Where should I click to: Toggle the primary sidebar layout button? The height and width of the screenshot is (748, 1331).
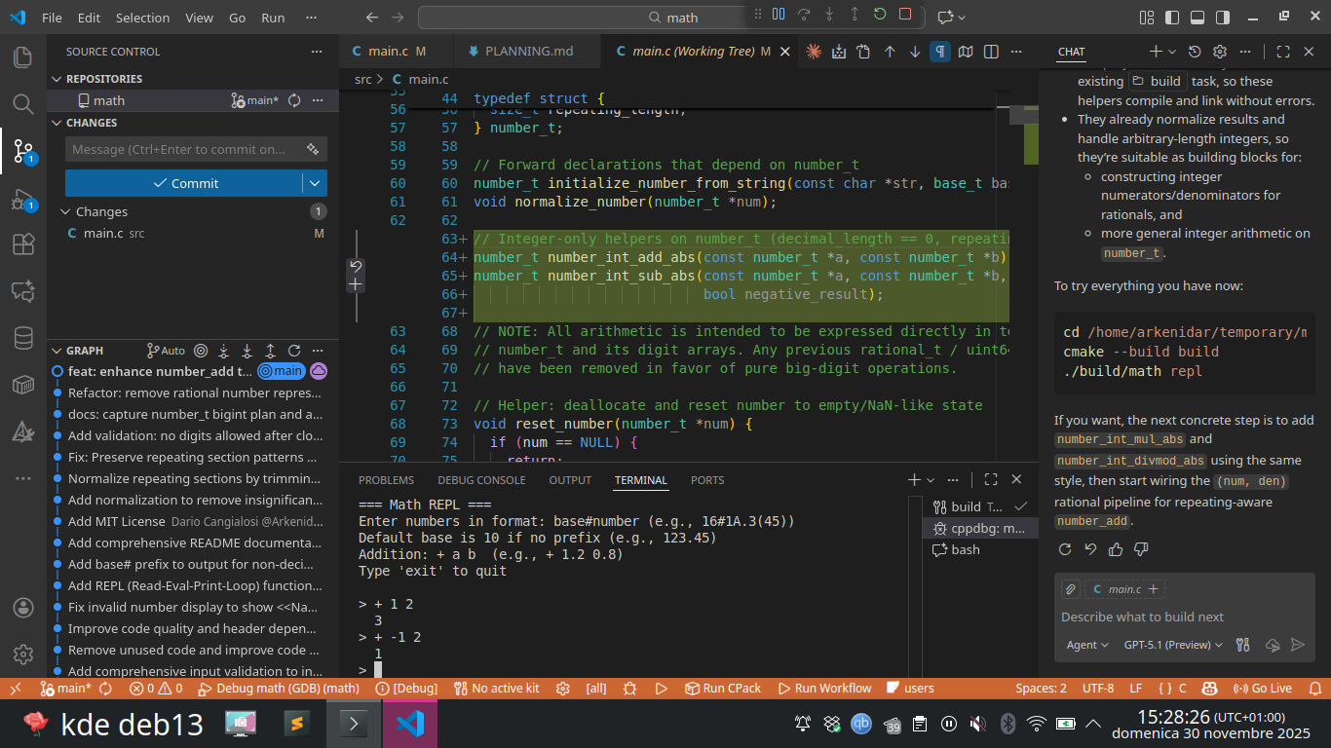(1171, 18)
